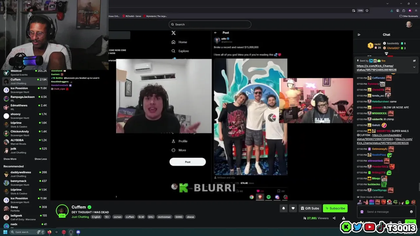420x236 pixels.
Task: Click the green Chat send button
Action: tap(410, 222)
